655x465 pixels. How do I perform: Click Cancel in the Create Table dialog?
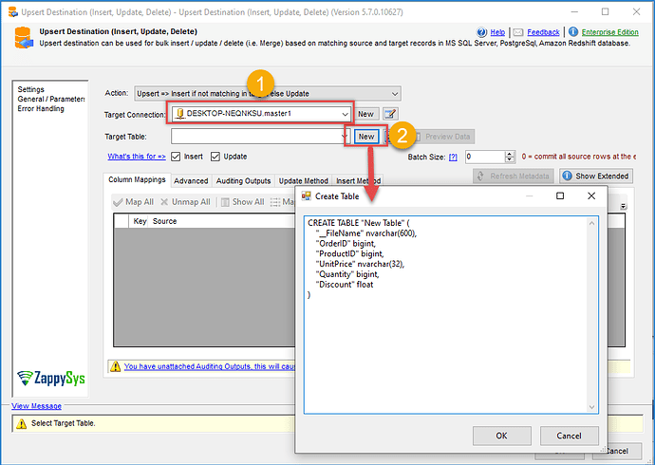coord(569,436)
